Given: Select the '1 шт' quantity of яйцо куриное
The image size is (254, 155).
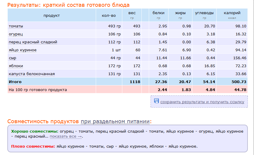Looking at the screenshot, I should [x=116, y=50].
